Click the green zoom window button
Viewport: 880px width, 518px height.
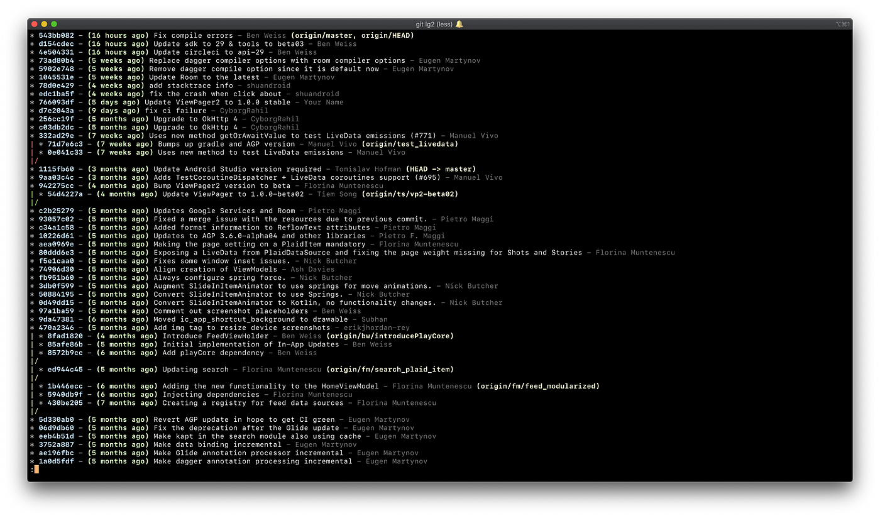coord(54,24)
